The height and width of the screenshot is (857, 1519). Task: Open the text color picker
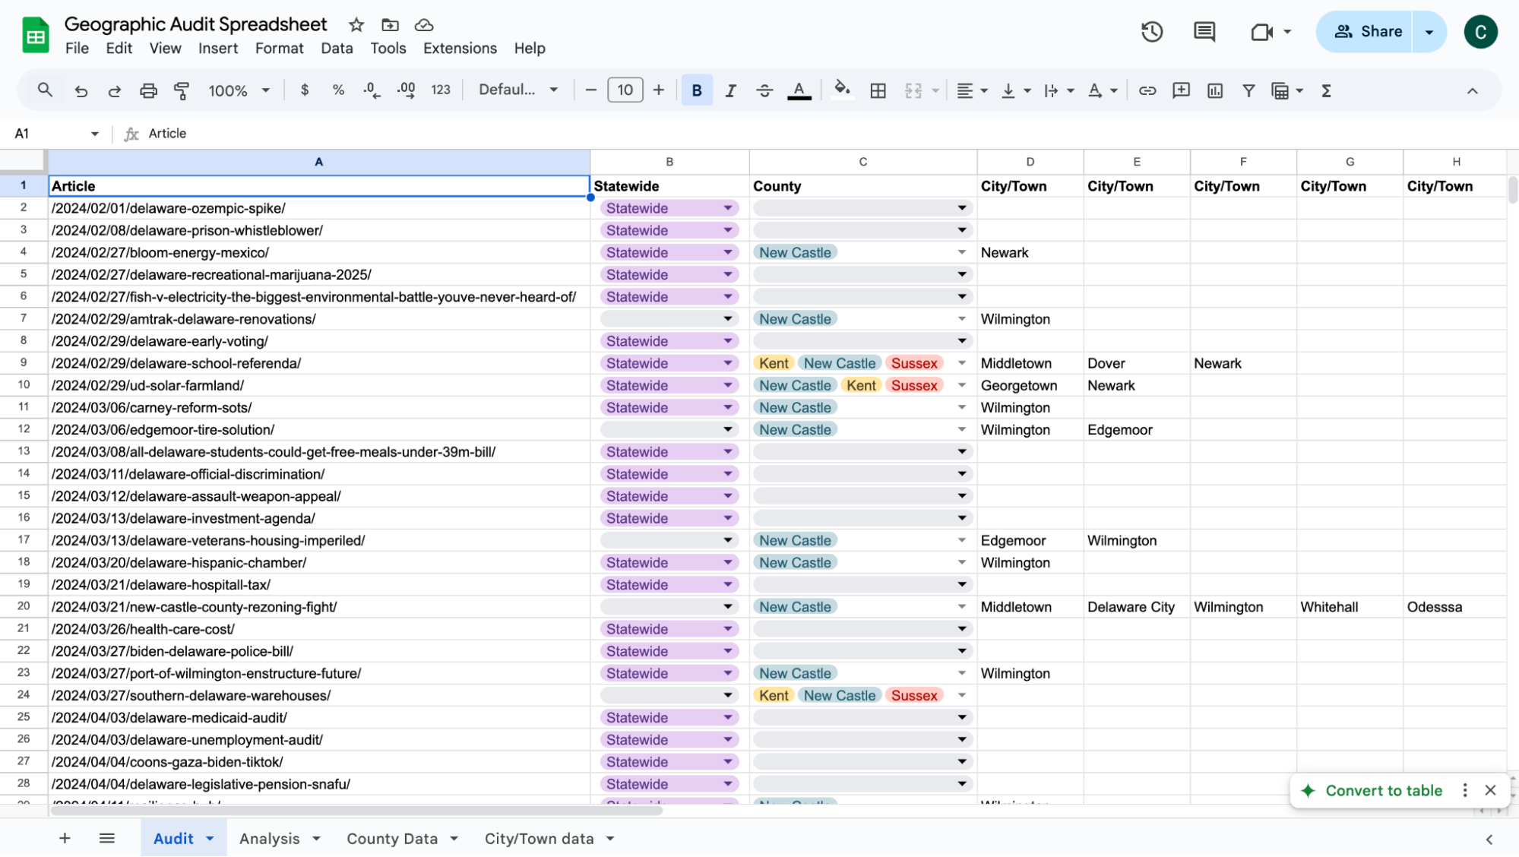pyautogui.click(x=799, y=90)
